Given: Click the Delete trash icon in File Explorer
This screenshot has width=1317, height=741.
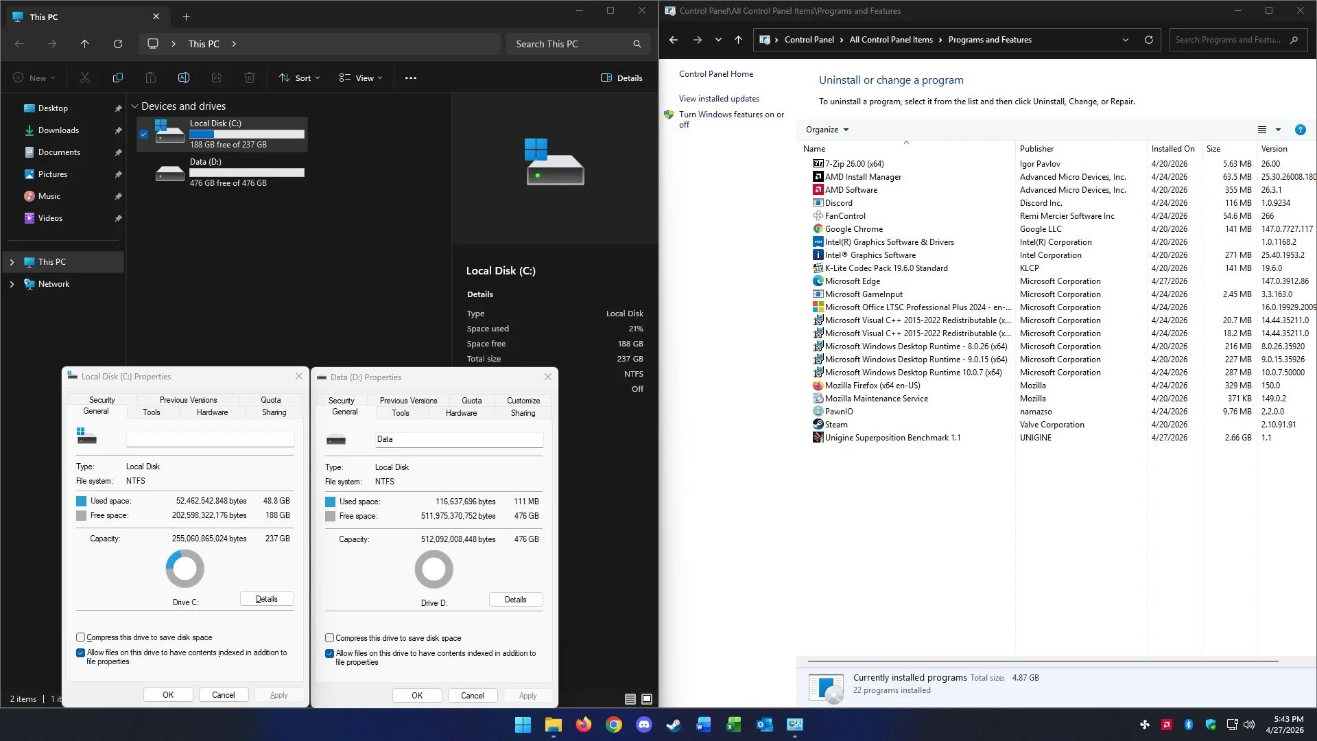Looking at the screenshot, I should [250, 78].
